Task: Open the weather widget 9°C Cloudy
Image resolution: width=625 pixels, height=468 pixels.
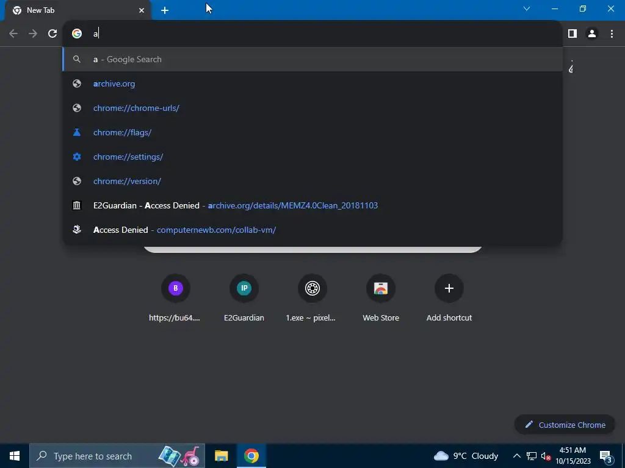Action: pos(466,456)
